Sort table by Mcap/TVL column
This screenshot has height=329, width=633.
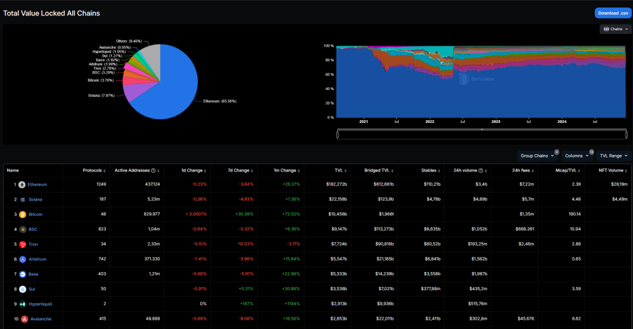pos(568,170)
